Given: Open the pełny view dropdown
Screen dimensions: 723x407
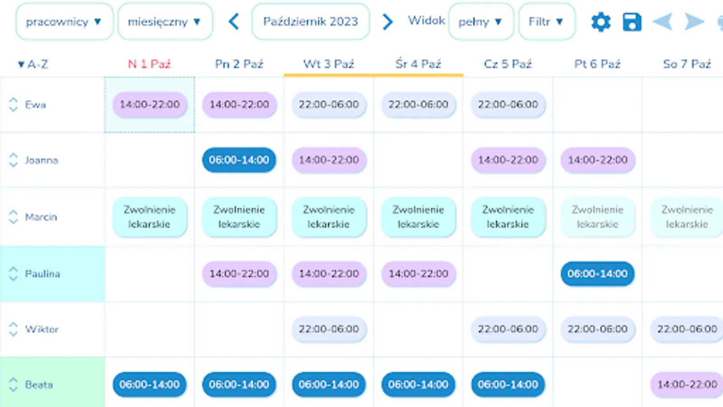Looking at the screenshot, I should 481,22.
